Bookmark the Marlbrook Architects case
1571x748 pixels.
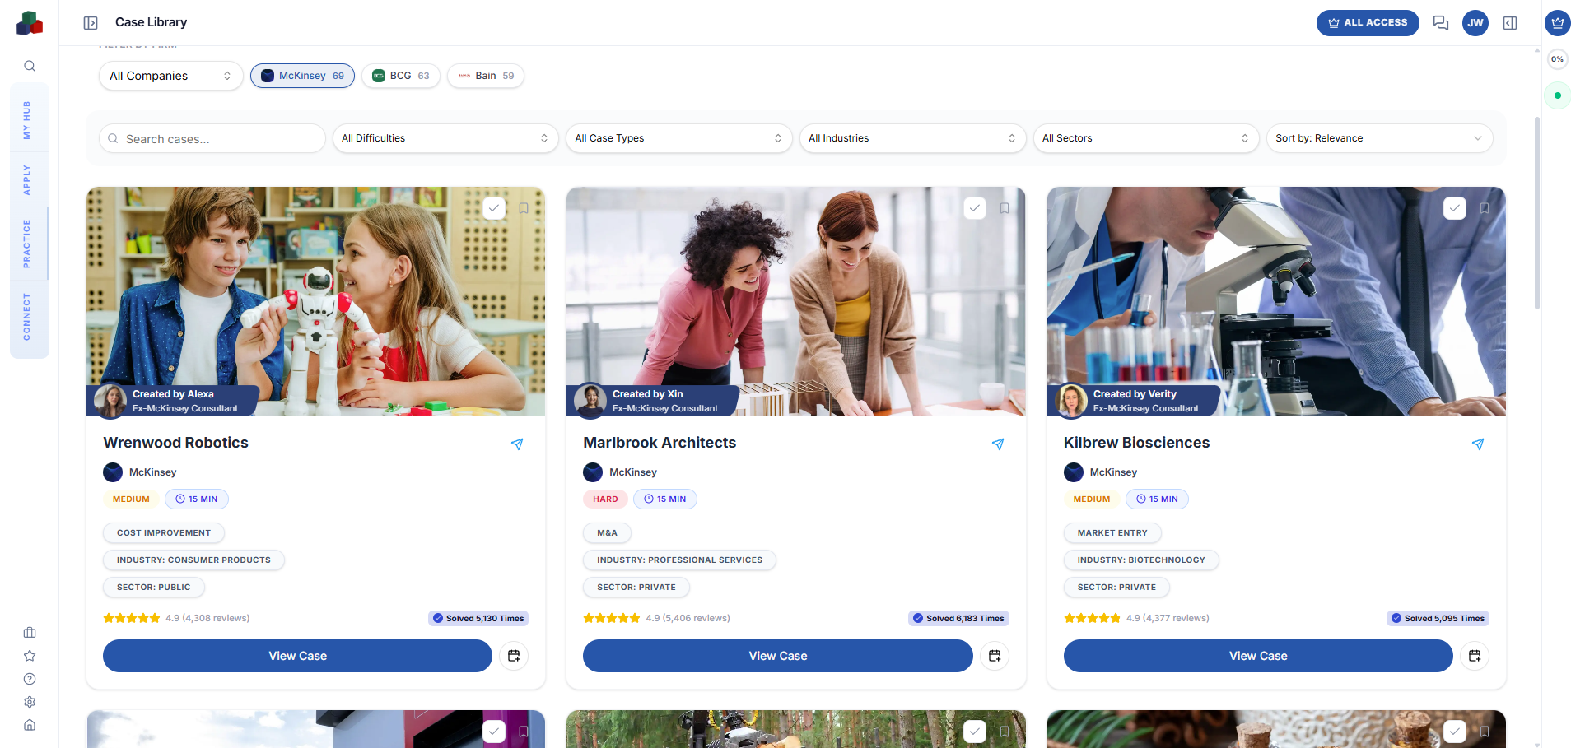point(1005,208)
